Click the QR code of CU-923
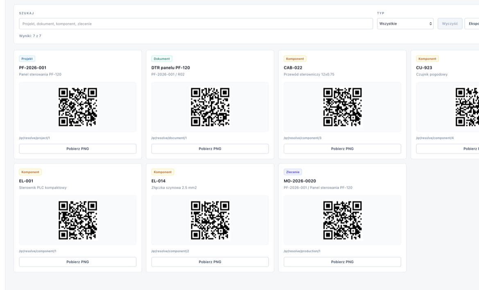The height and width of the screenshot is (290, 479). (467, 107)
